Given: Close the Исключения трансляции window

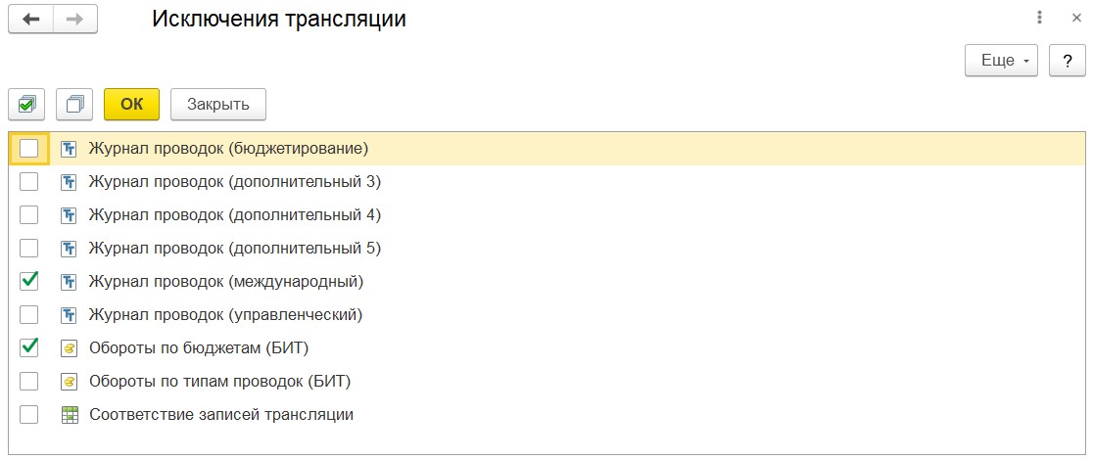Looking at the screenshot, I should [x=1076, y=18].
